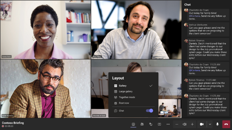The width and height of the screenshot is (232, 130).
Task: Open @Cortana mention in topmost chat message
Action: click(x=195, y=16)
